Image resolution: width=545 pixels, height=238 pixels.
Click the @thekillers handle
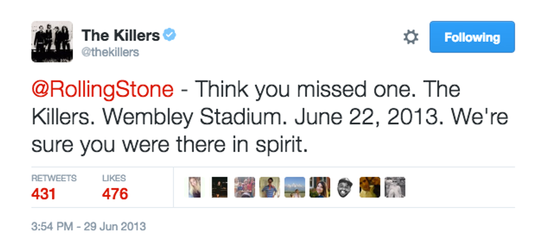(110, 53)
